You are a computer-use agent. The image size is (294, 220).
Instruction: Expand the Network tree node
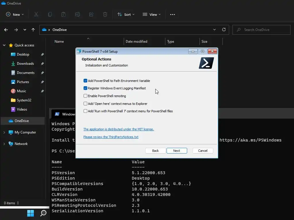click(x=4, y=144)
